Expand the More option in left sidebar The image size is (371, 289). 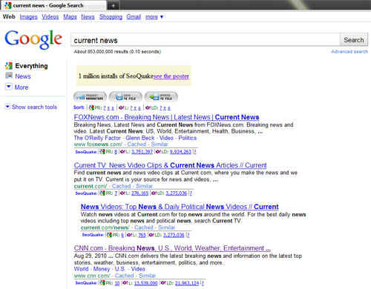click(17, 87)
